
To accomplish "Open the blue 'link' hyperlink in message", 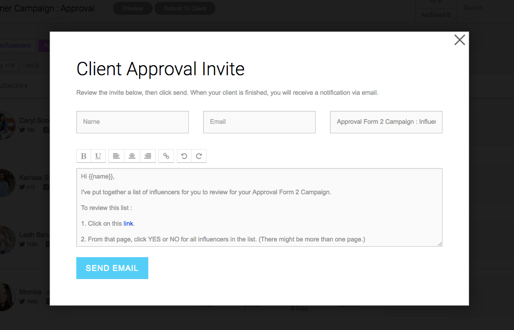I will (128, 224).
